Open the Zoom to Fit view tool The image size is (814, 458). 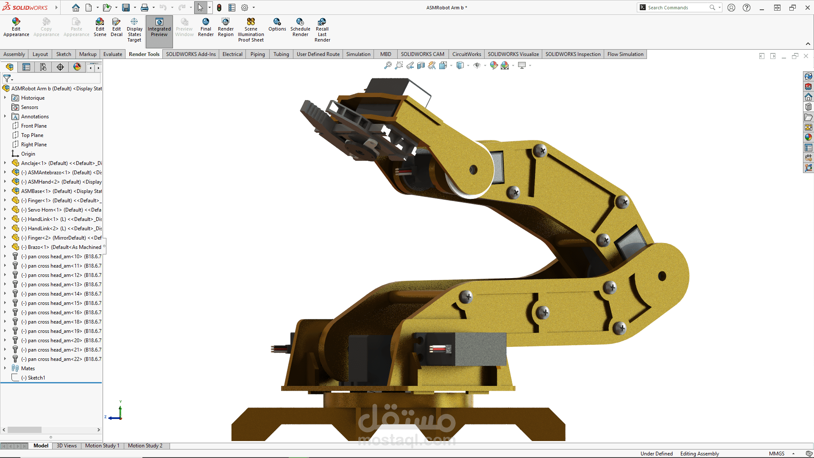pyautogui.click(x=387, y=65)
